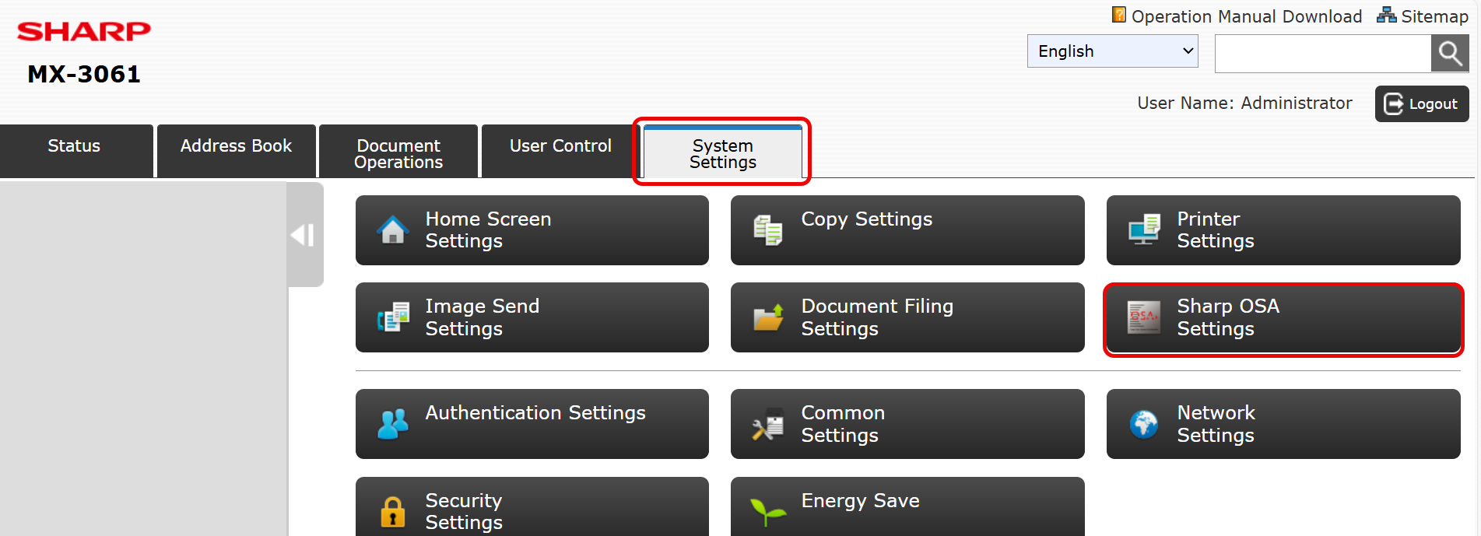Viewport: 1481px width, 536px height.
Task: Open the Address Book tab
Action: coord(236,146)
